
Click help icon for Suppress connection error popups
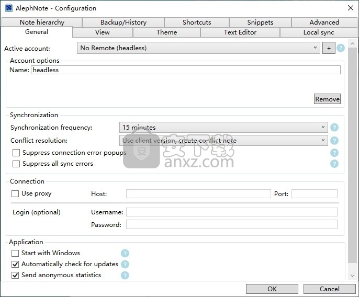click(334, 153)
